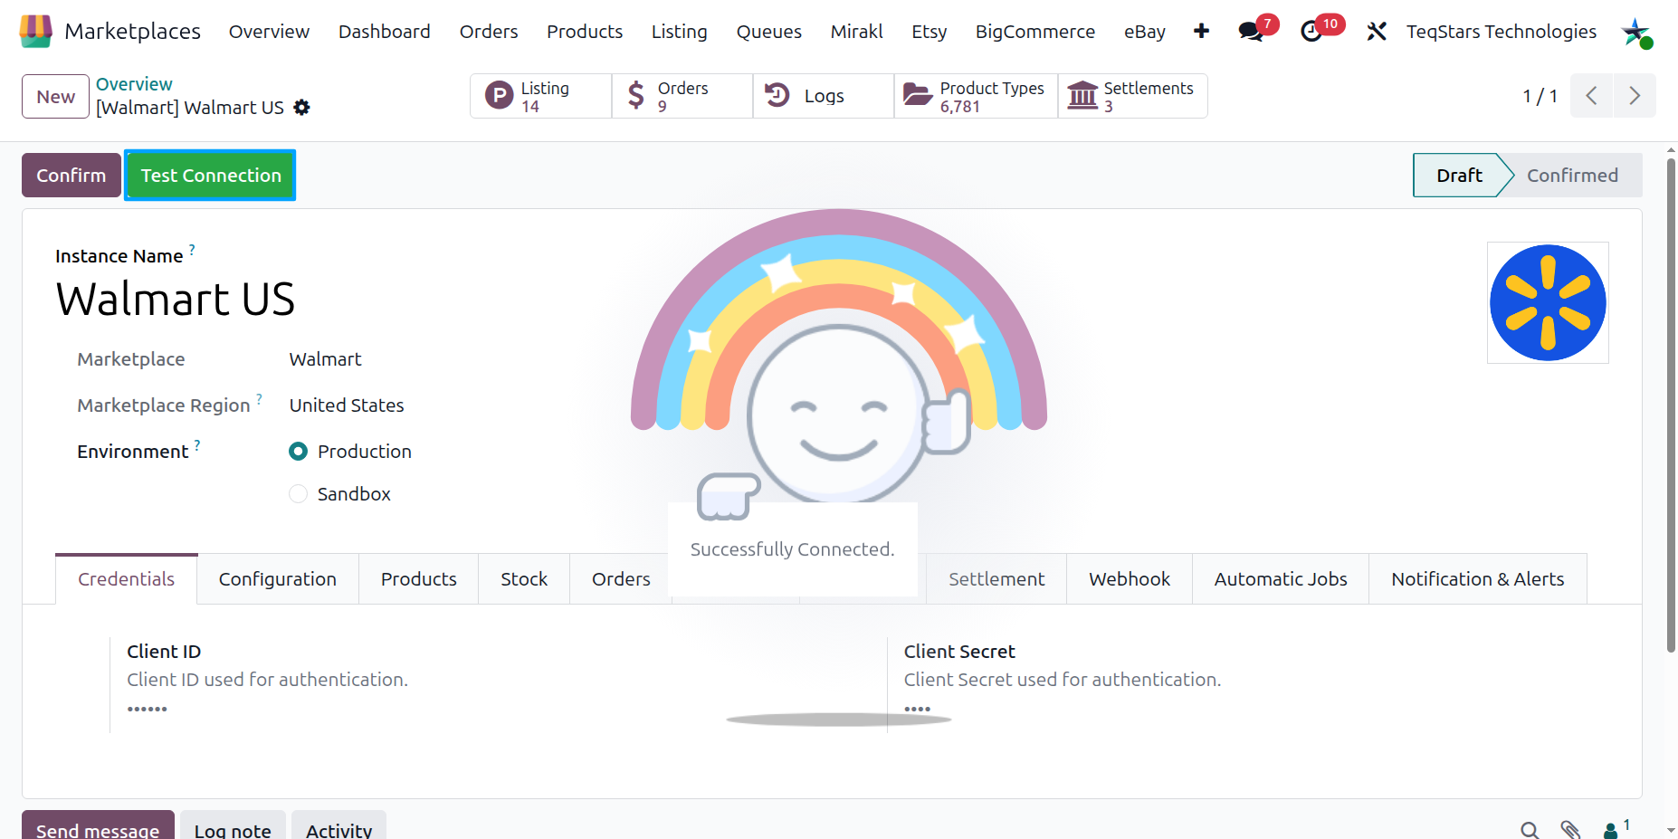This screenshot has height=839, width=1678.
Task: Select the Production environment radio button
Action: click(298, 452)
